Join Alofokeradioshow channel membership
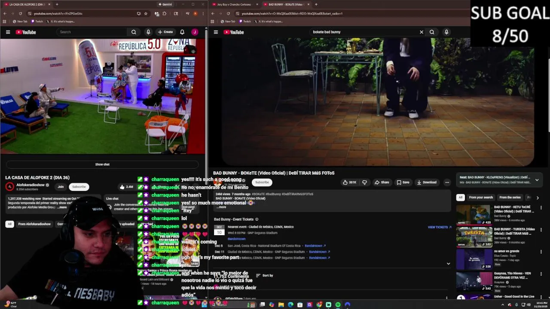The width and height of the screenshot is (550, 309). click(x=61, y=187)
